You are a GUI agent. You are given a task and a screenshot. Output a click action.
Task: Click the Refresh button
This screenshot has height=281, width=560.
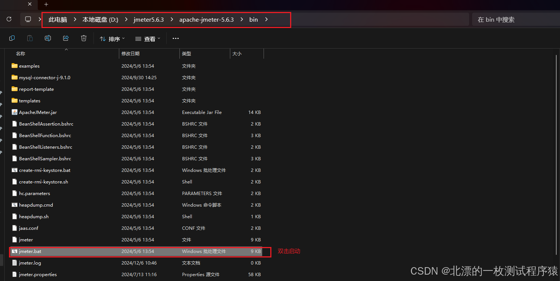(9, 19)
